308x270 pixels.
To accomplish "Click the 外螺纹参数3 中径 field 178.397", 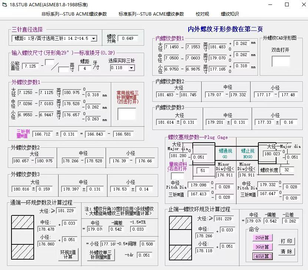I will 71,189.
